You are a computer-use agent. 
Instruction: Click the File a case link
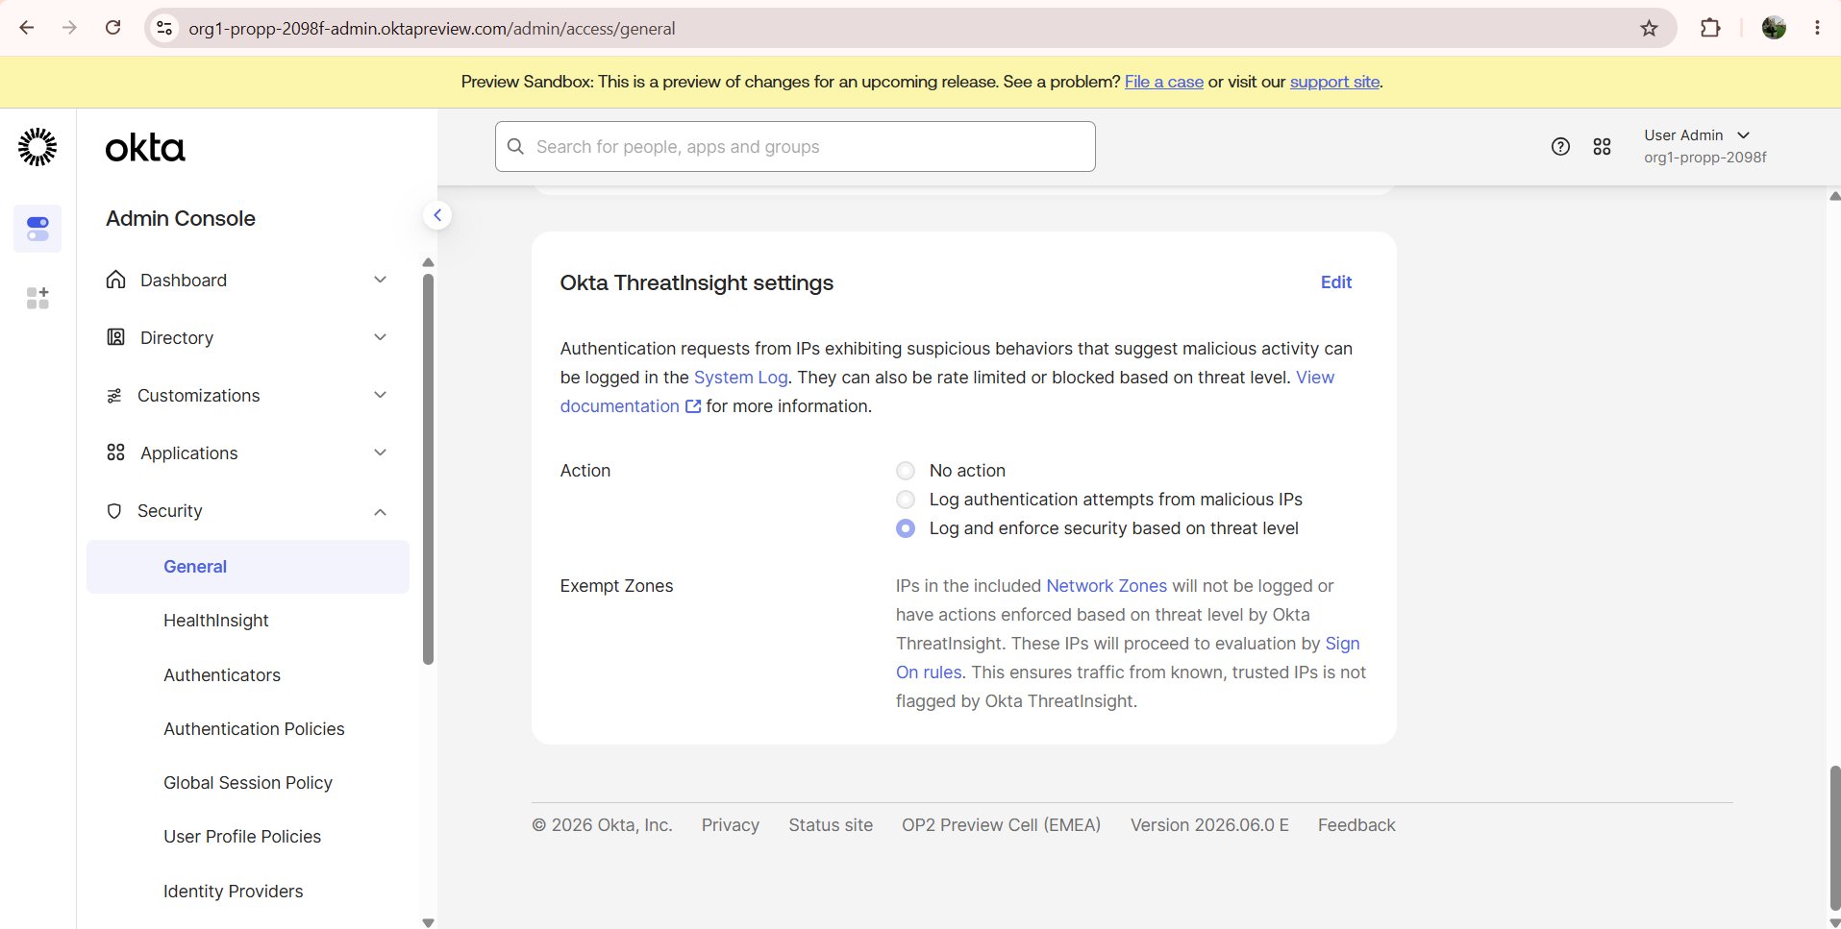point(1164,82)
